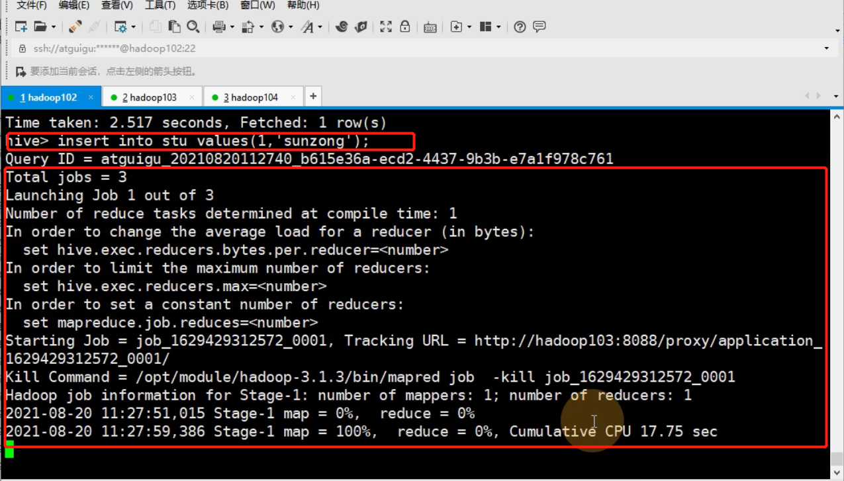Viewport: 844px width, 481px height.
Task: Click the terminal vertical scrollbar thumb
Action: [837, 459]
